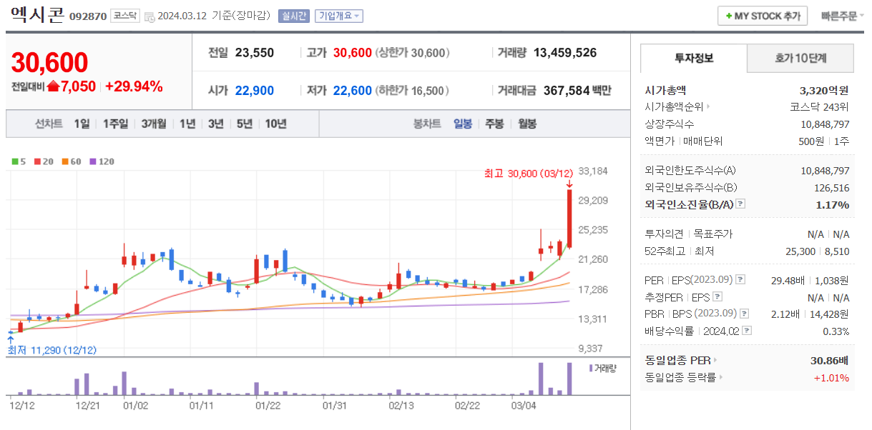Click the red up-arrow icon before 7,050
872x430 pixels.
pos(52,87)
